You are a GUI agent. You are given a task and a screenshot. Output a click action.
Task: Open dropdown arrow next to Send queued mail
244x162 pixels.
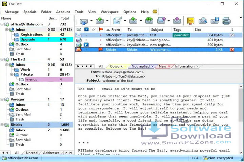coord(107,21)
